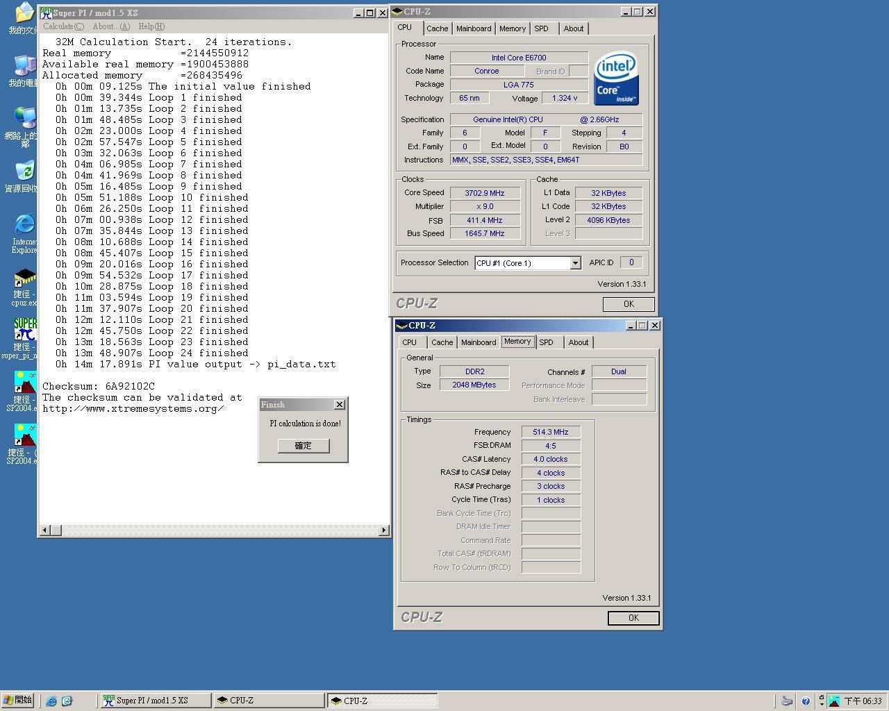Open Internet Explorer quick launch icon
The height and width of the screenshot is (711, 889).
51,701
